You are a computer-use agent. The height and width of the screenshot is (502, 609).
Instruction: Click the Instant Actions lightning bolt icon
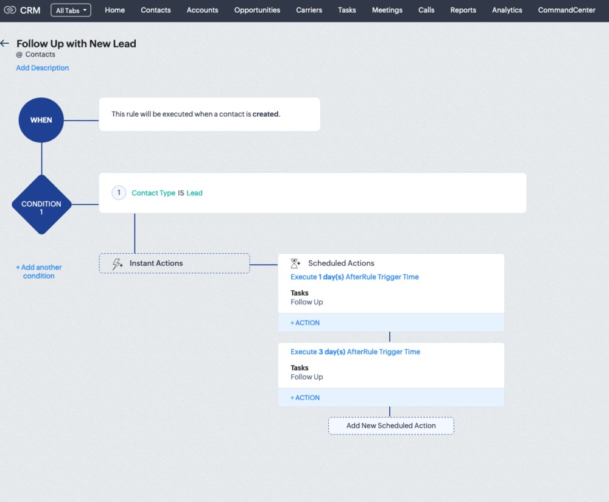118,263
